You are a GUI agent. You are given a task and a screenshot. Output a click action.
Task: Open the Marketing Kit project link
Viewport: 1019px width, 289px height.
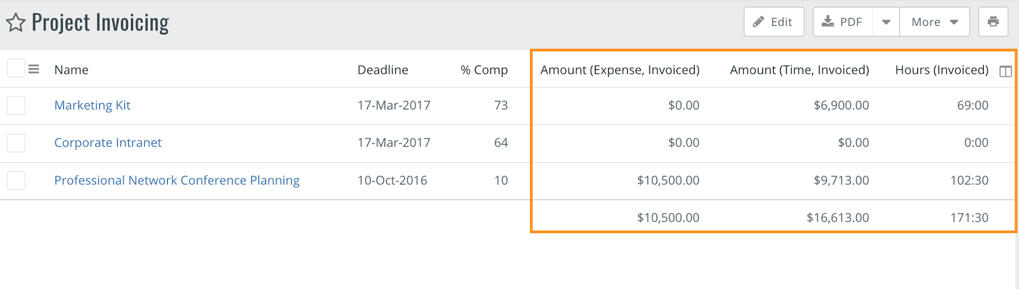pos(92,105)
